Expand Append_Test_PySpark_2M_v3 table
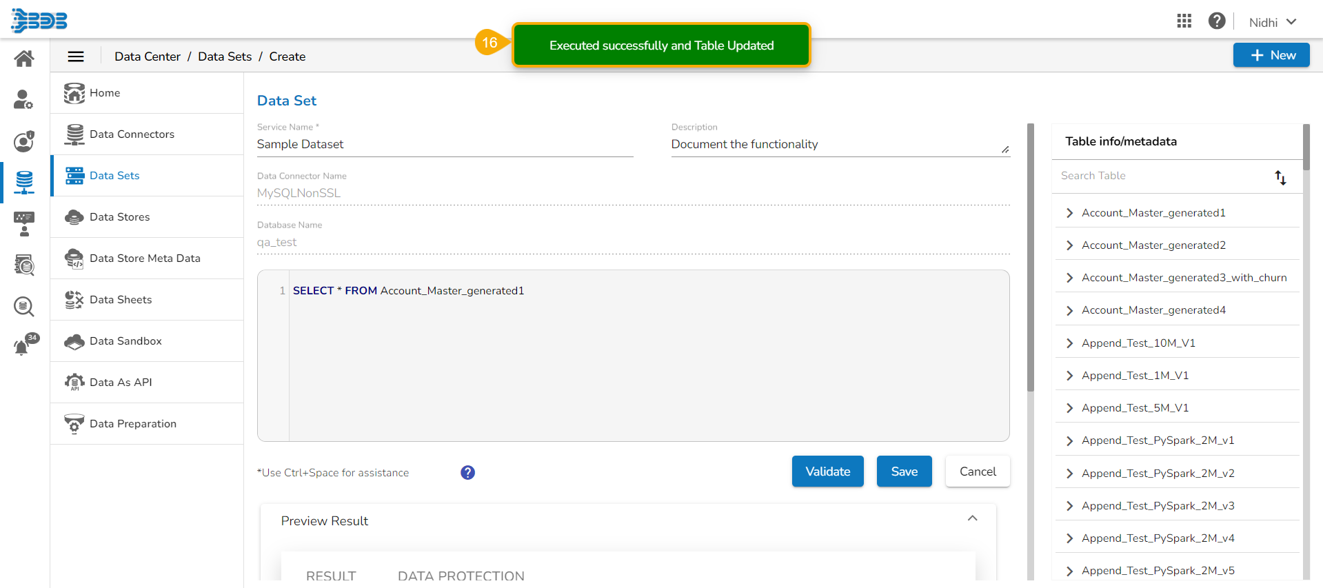The image size is (1323, 588). pos(1070,506)
